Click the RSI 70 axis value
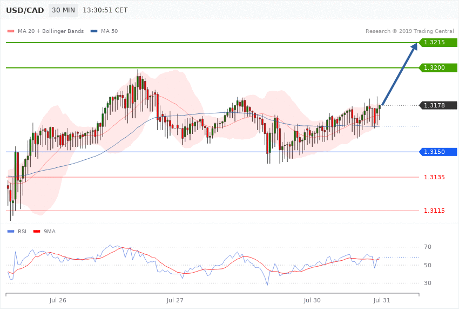 point(427,247)
